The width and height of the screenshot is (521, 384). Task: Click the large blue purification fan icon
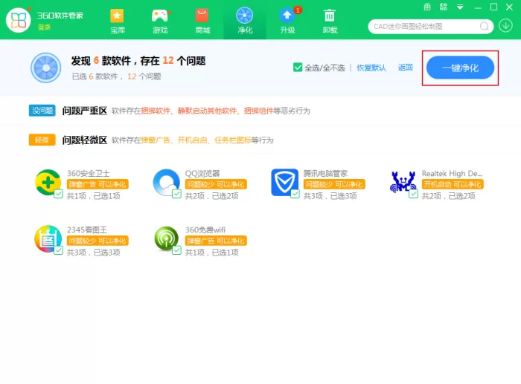pos(46,68)
